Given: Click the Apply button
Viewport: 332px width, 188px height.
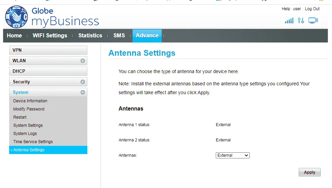Looking at the screenshot, I should [310, 172].
